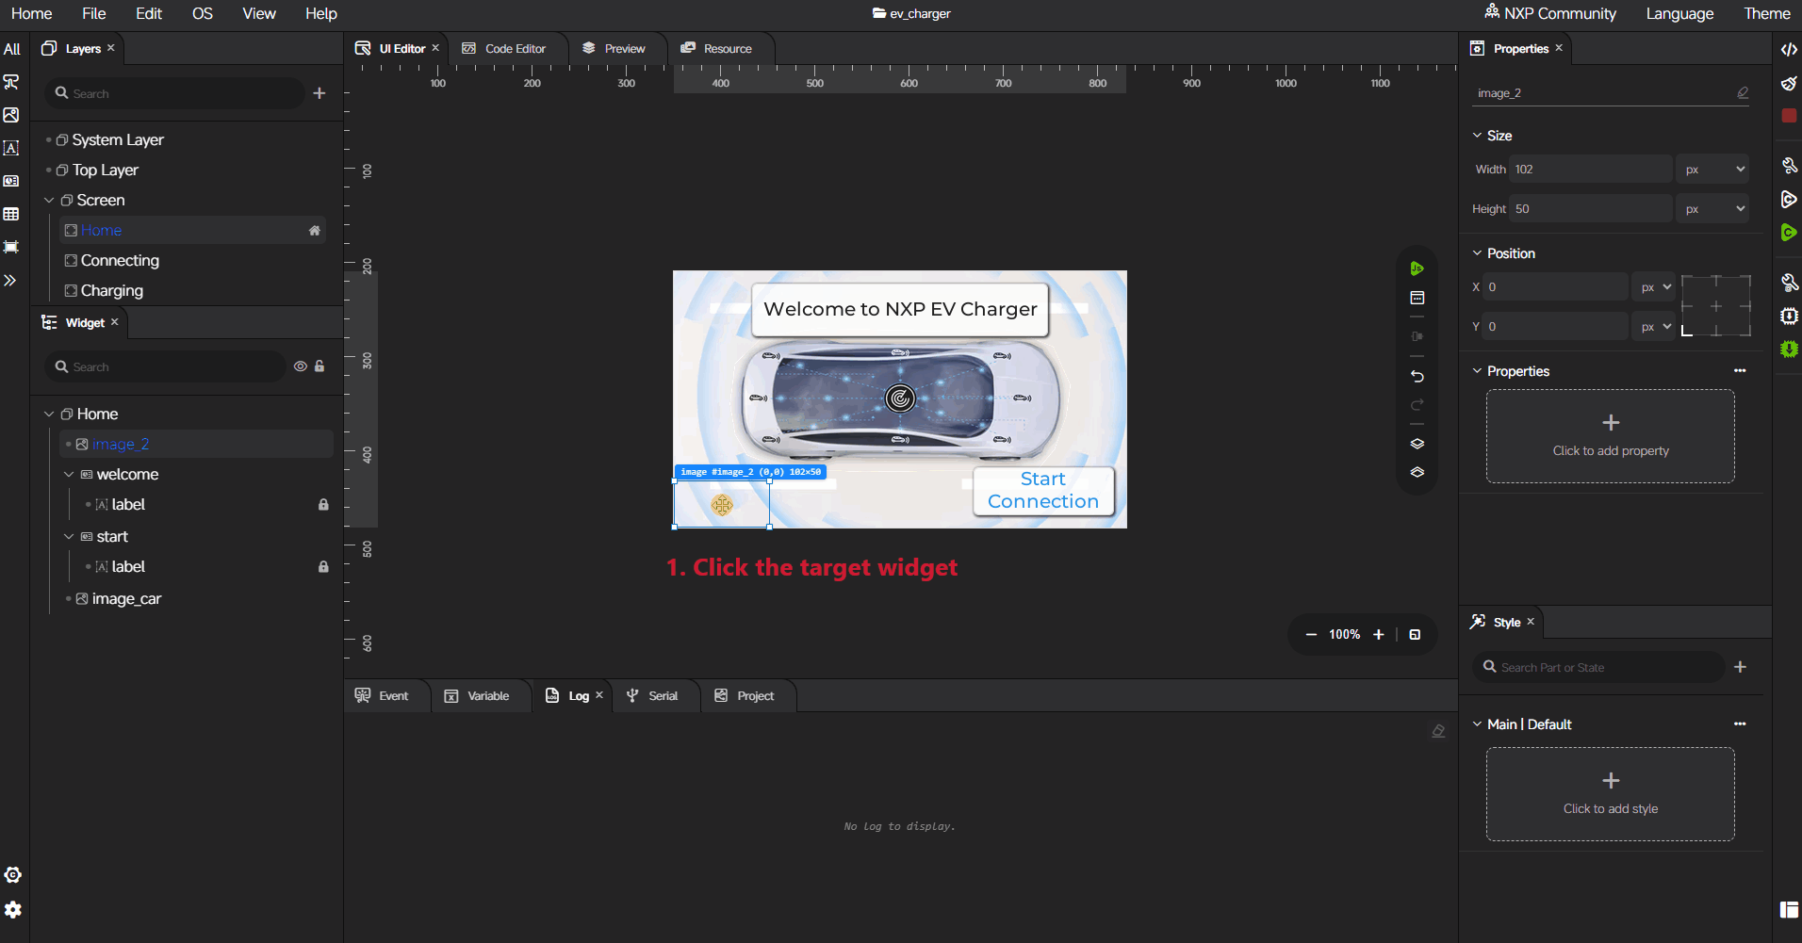1802x943 pixels.
Task: Click the white C compile-run icon
Action: tap(1789, 199)
